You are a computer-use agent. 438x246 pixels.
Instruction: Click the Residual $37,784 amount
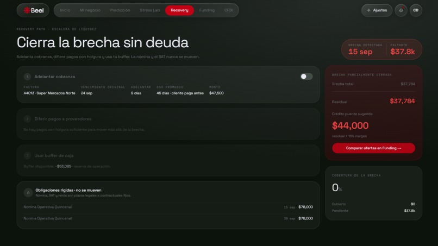pos(402,101)
